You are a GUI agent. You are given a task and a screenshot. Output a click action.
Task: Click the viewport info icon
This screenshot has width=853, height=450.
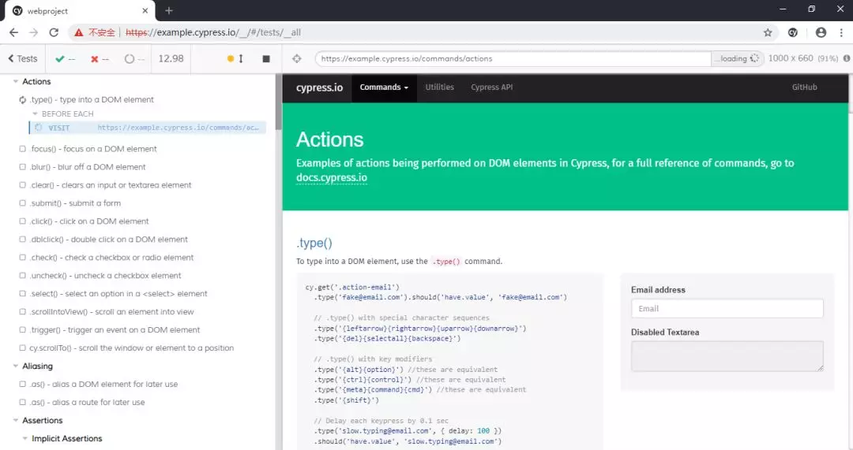(x=847, y=58)
